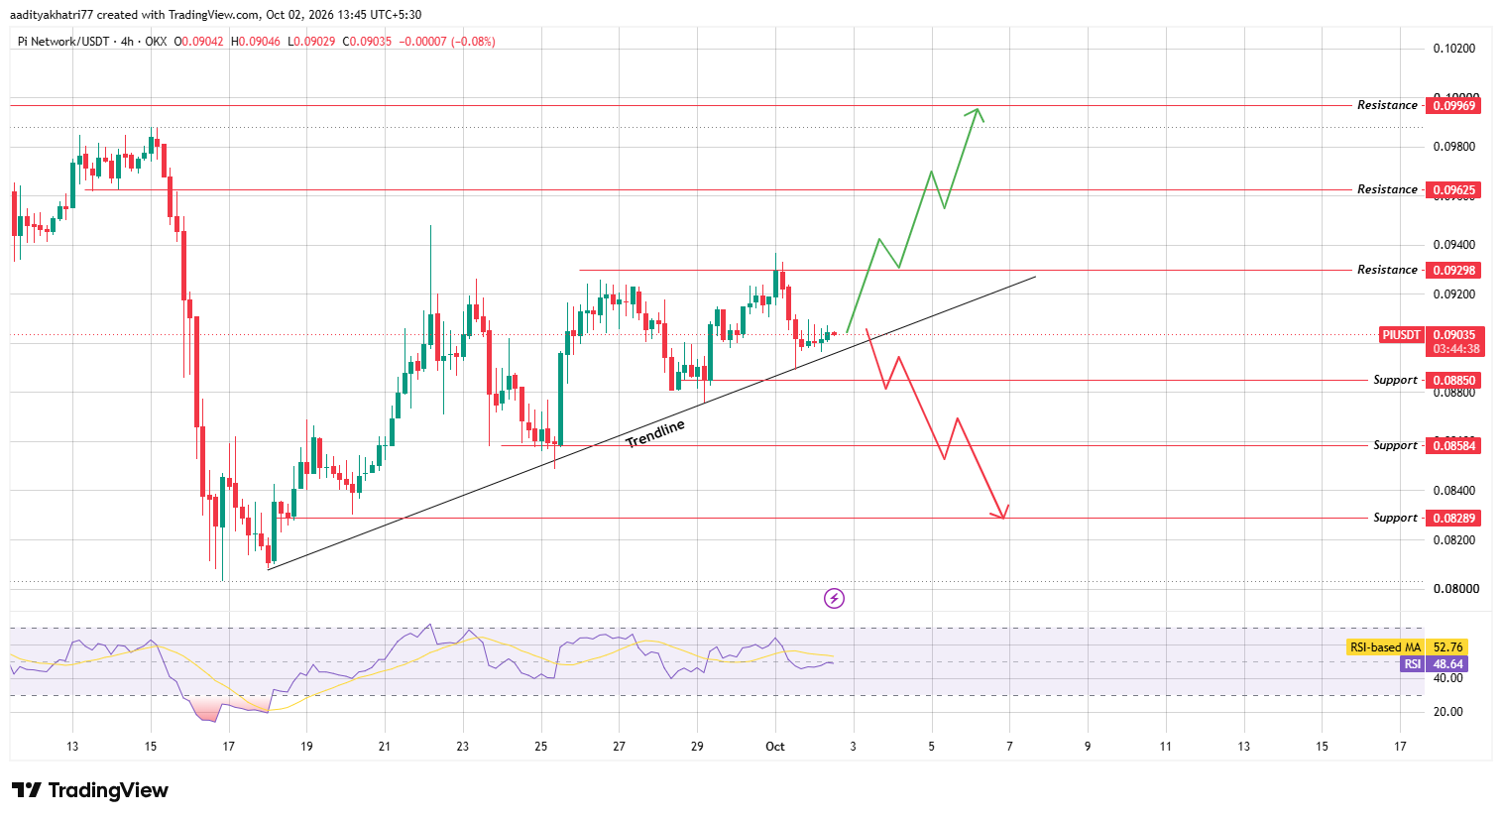The height and width of the screenshot is (820, 1502).
Task: Click the Support text beside 0.08584
Action: pyautogui.click(x=1395, y=445)
